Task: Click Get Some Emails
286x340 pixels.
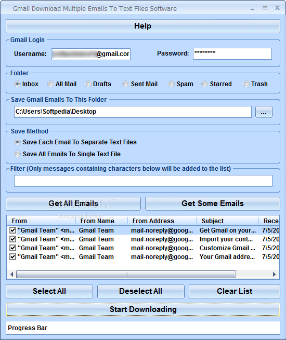Action: [x=213, y=203]
